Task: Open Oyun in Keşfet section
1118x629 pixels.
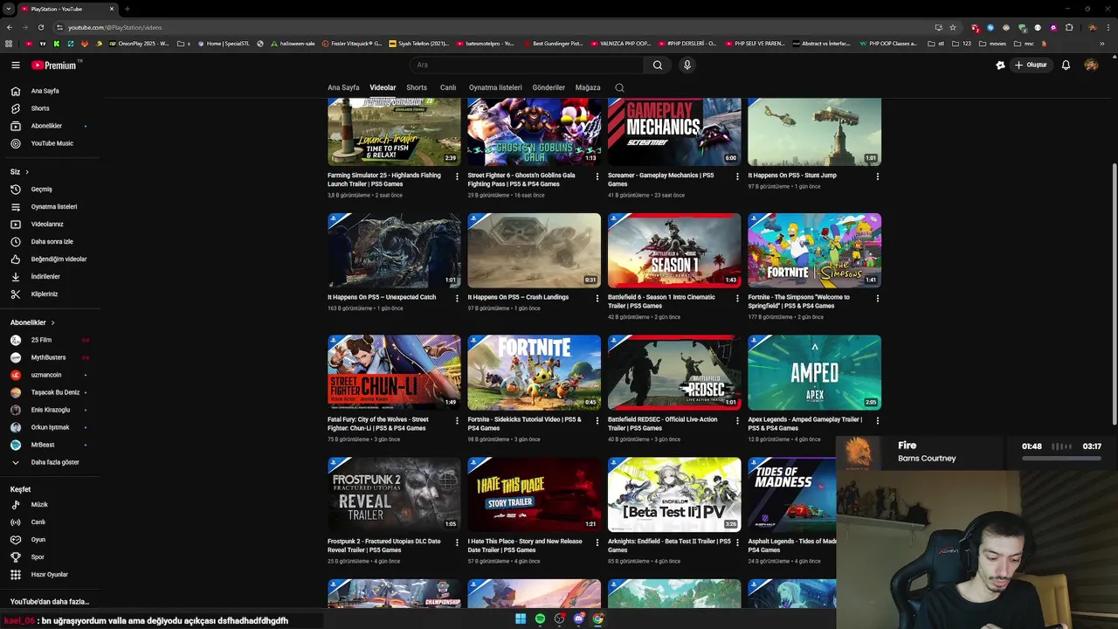Action: pos(38,540)
